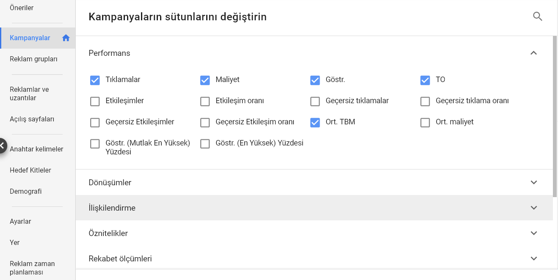Enable the Etkileşimler checkbox
The height and width of the screenshot is (280, 558).
coord(95,101)
